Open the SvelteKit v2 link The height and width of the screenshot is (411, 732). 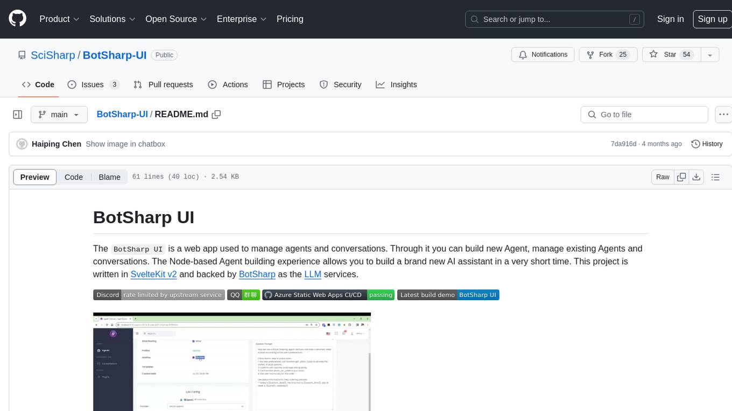coord(154,274)
